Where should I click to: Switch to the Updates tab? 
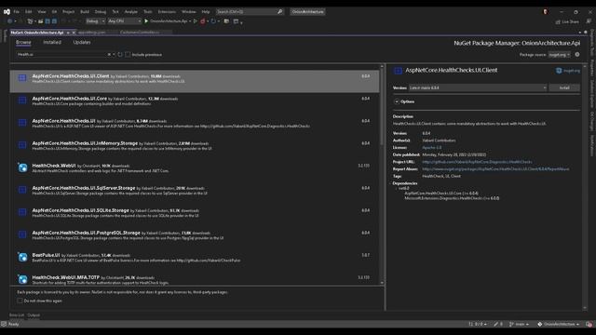(82, 42)
